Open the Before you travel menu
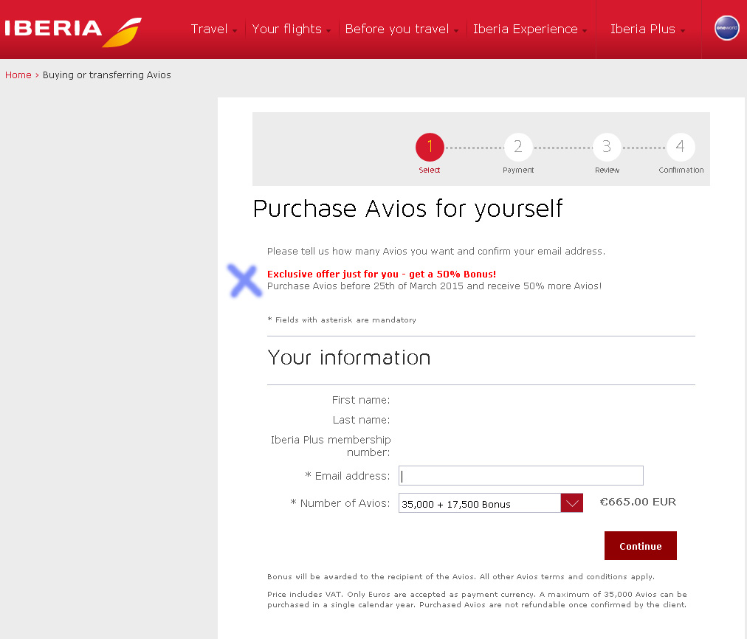The height and width of the screenshot is (639, 747). click(398, 29)
